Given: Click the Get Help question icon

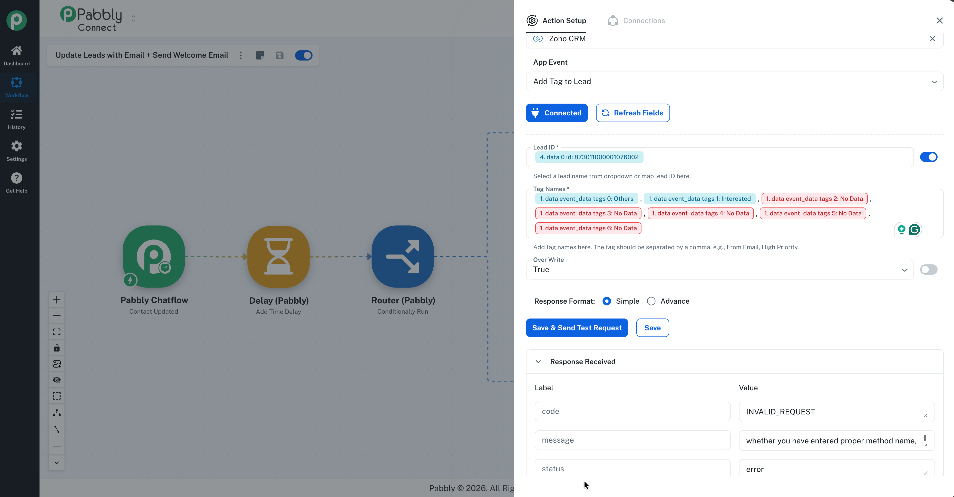Looking at the screenshot, I should 16,182.
